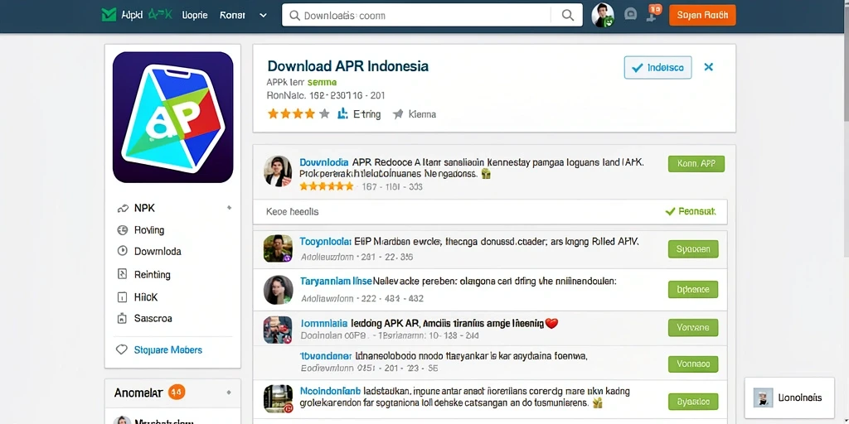
Task: Expand the NPK sidebar item arrow
Action: pos(229,208)
